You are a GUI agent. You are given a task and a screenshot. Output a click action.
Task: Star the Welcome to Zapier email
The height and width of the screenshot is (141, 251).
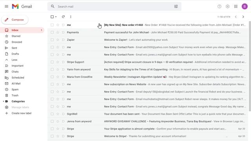click(x=58, y=40)
